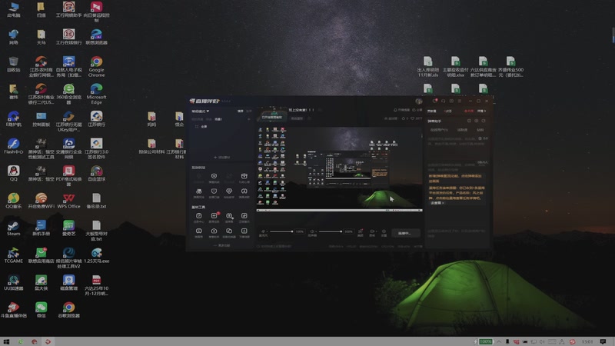This screenshot has height=346, width=615.
Task: Open the gift box icon in 互动玩法
Action: point(244,176)
